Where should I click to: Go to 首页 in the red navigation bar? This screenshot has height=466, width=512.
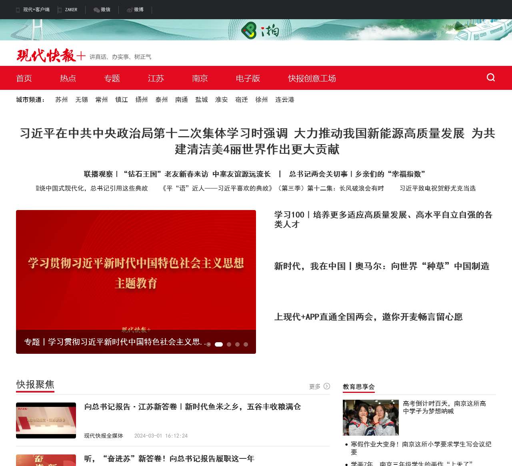click(x=24, y=78)
